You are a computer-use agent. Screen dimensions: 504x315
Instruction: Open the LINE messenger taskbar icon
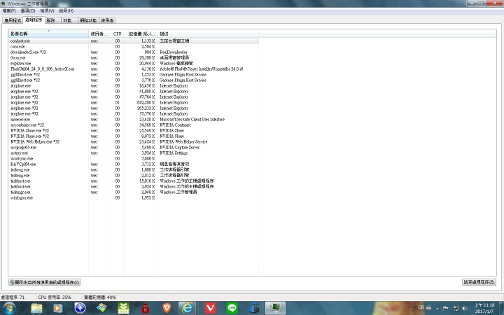coord(232,308)
